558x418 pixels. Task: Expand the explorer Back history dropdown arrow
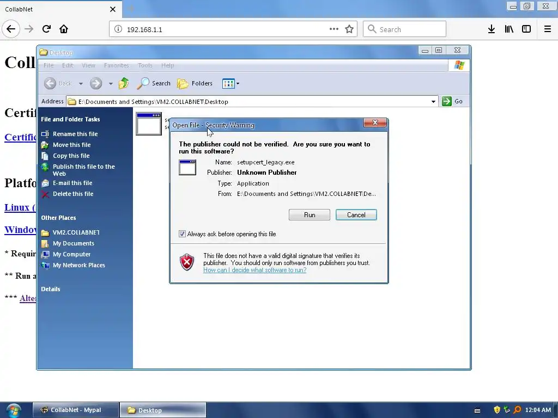(81, 83)
